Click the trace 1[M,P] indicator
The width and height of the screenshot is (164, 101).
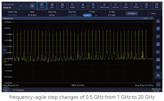[145, 19]
